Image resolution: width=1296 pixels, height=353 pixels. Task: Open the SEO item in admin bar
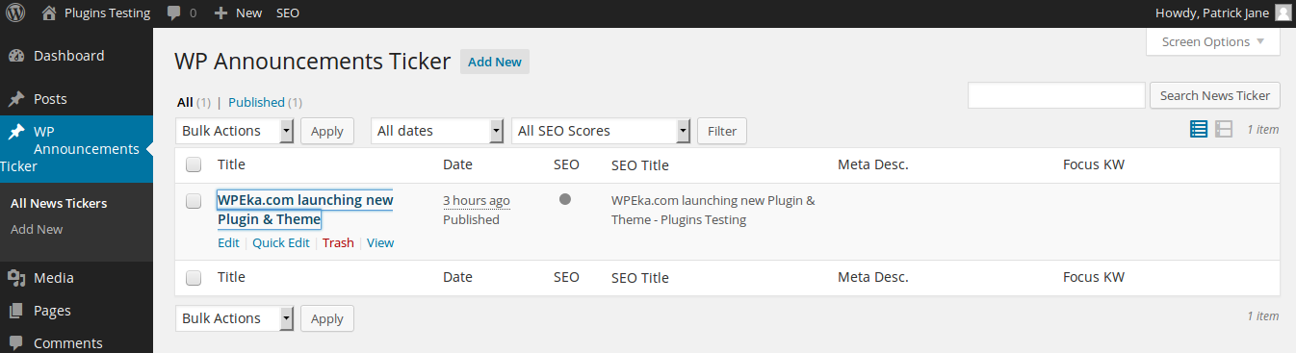(287, 13)
